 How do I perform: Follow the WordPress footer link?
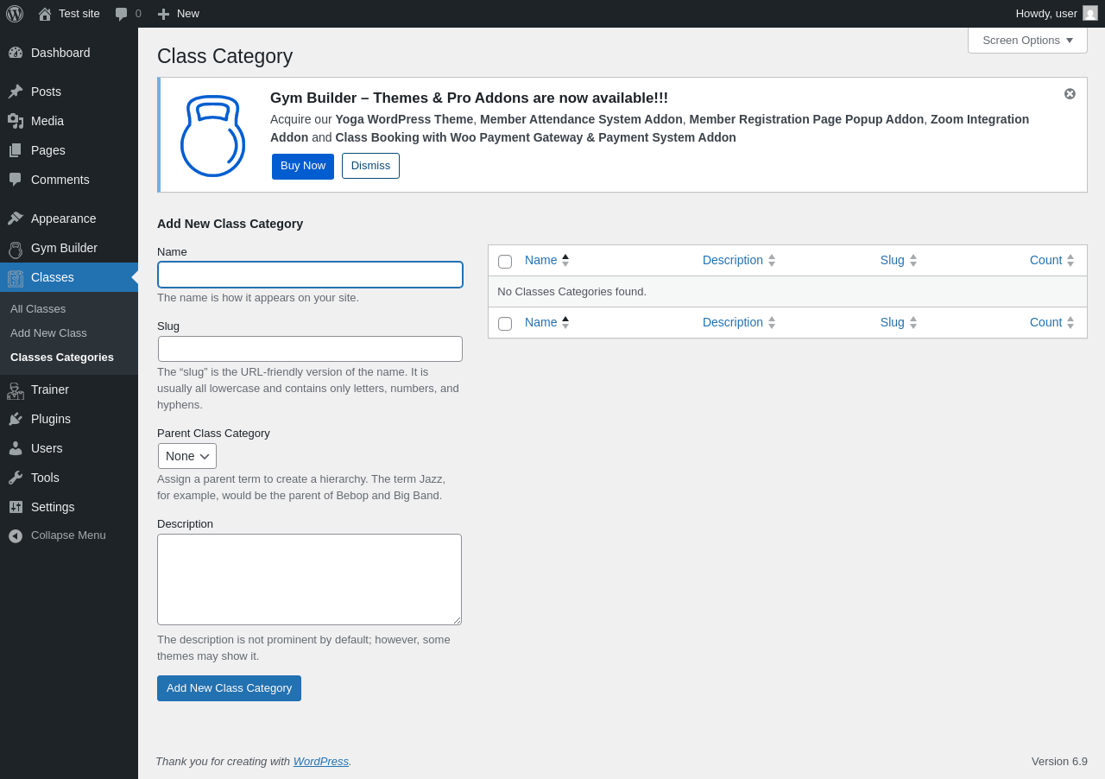(320, 762)
